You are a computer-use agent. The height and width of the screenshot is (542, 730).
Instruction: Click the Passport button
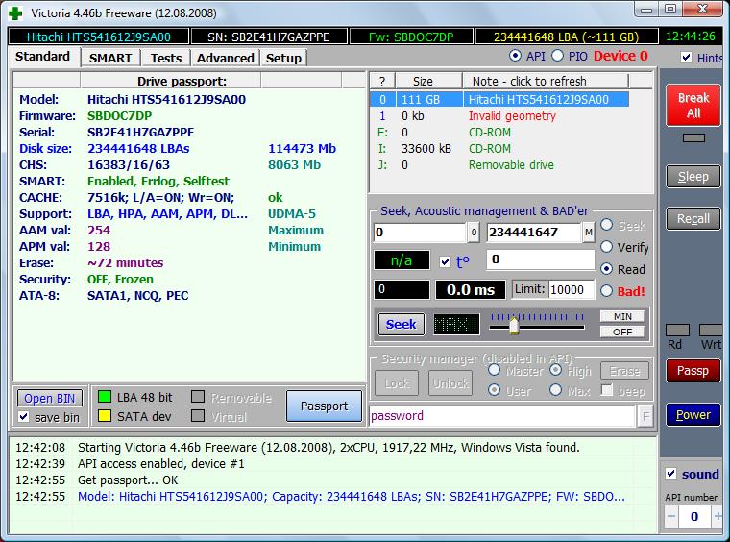point(324,406)
